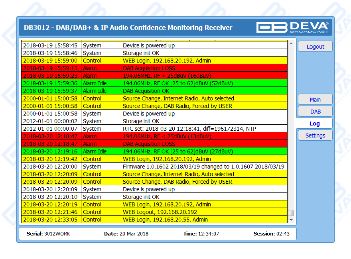This screenshot has height=259, width=351.
Task: Click the WEB Logout 192.168.20.192 log row
Action: [x=160, y=212]
